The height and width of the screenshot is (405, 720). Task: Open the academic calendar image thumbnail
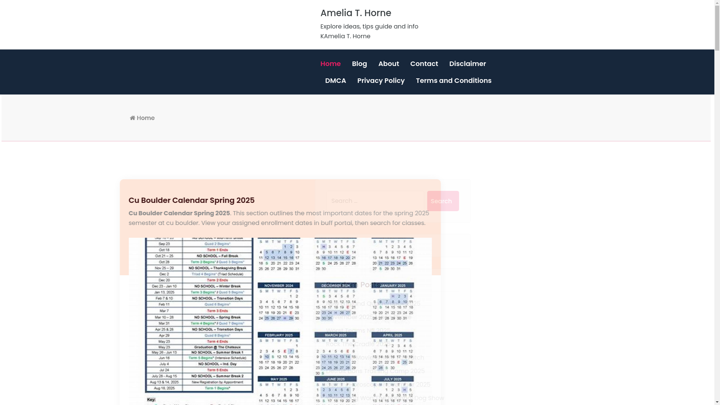point(280,321)
